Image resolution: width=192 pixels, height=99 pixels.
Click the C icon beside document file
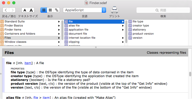[x=66, y=34]
